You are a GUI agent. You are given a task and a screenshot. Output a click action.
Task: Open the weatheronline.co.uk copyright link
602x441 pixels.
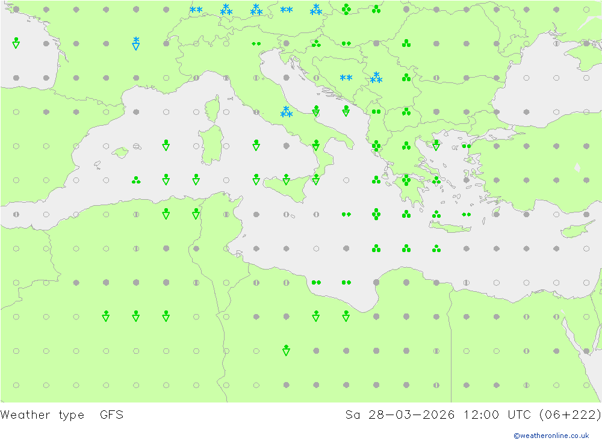click(x=551, y=436)
